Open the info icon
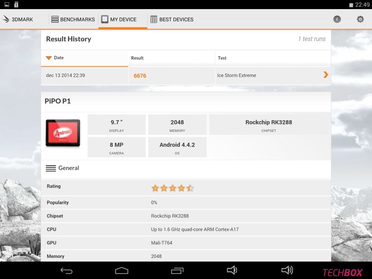This screenshot has width=372, height=279. [x=337, y=19]
